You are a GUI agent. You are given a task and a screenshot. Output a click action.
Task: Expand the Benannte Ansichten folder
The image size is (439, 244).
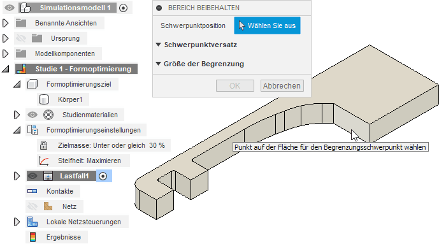(5, 23)
